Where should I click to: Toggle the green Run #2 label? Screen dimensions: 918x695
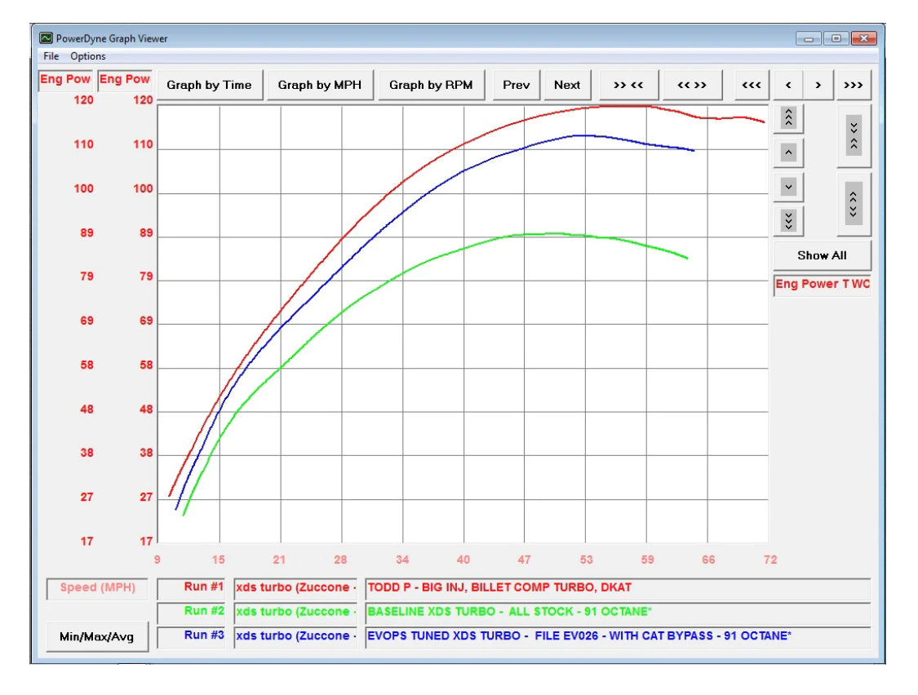(x=191, y=612)
